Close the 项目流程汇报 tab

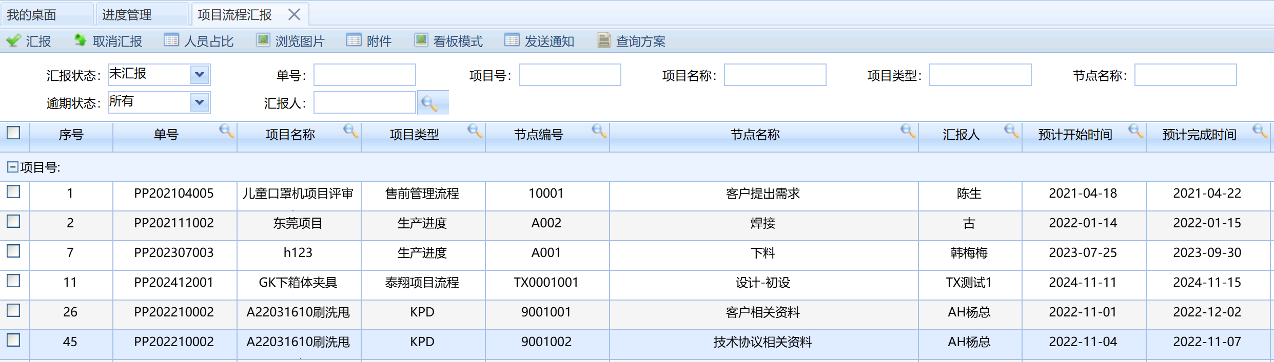[x=294, y=14]
